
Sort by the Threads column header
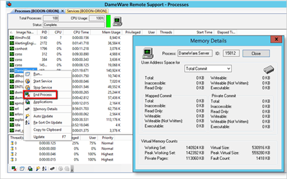click(166, 32)
